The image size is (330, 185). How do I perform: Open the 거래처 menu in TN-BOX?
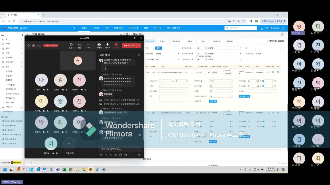click(x=84, y=28)
